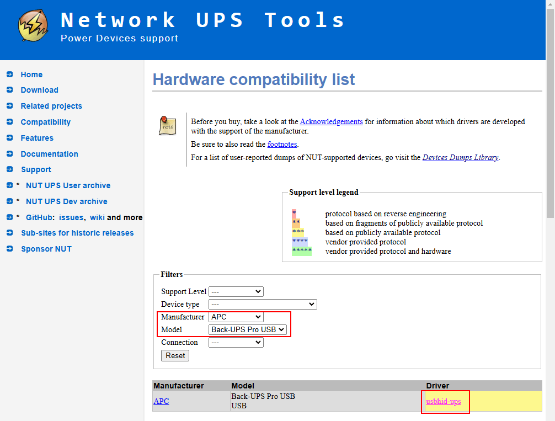Open the Home page
Viewport: 555px width, 421px height.
[x=31, y=74]
